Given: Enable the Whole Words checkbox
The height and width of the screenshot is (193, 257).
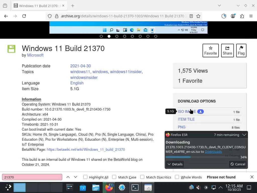Looking at the screenshot, I should coord(177,177).
